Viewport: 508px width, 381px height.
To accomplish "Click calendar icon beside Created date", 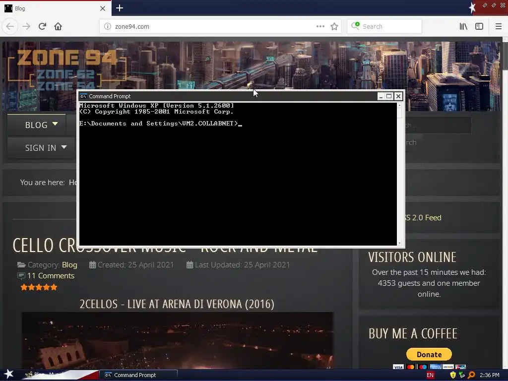I will click(92, 265).
